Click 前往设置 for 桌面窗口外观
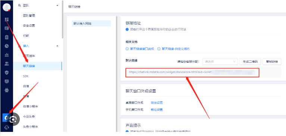This screenshot has height=136, width=286. tap(157, 103)
